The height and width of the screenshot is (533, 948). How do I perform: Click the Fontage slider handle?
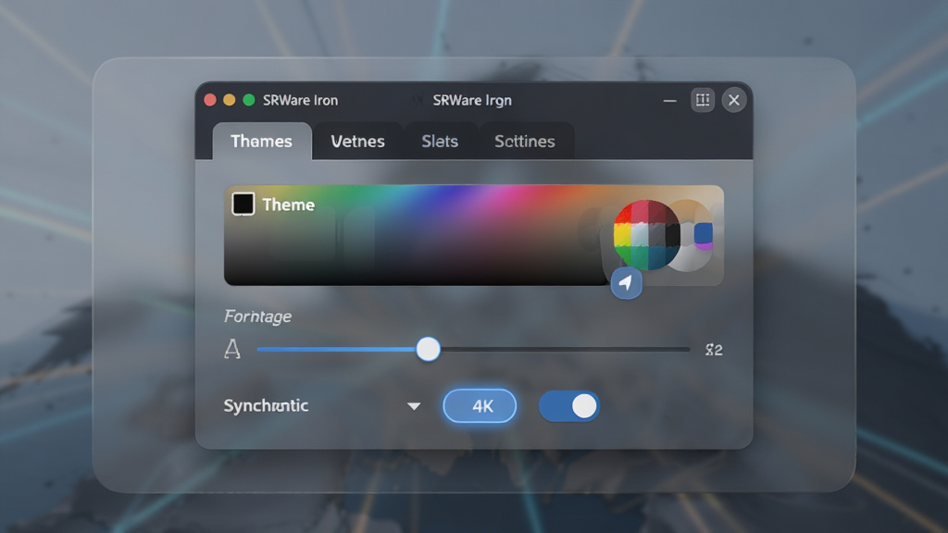(428, 349)
